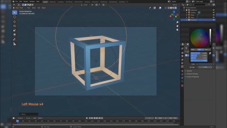Image resolution: width=227 pixels, height=128 pixels.
Task: Click the jump to start playback icon
Action: pyautogui.click(x=90, y=118)
